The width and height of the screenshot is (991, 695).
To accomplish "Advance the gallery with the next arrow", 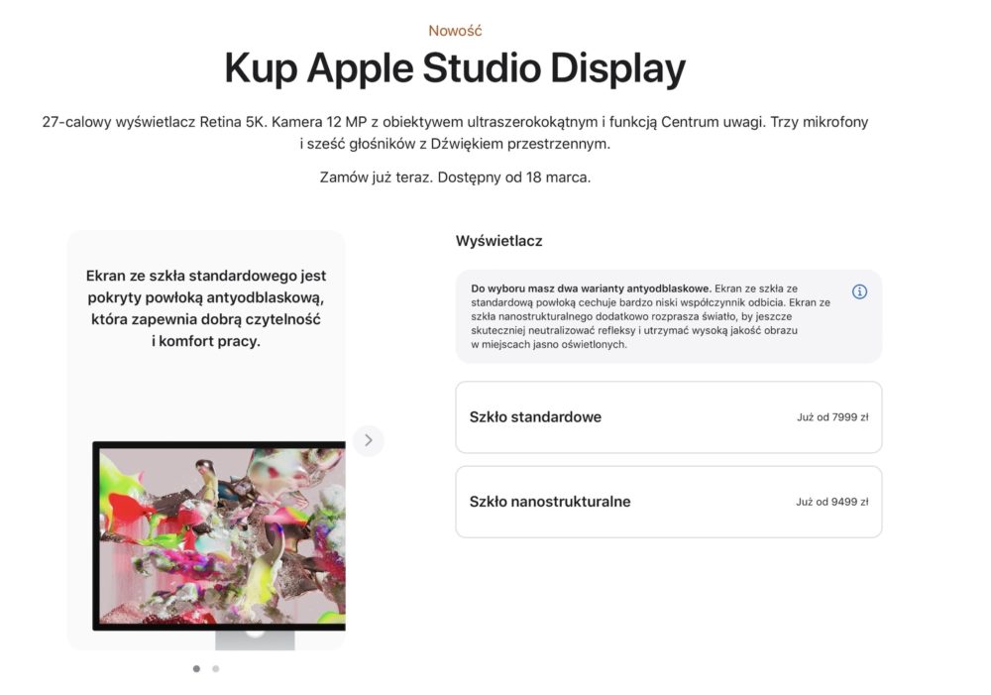I will pyautogui.click(x=369, y=440).
